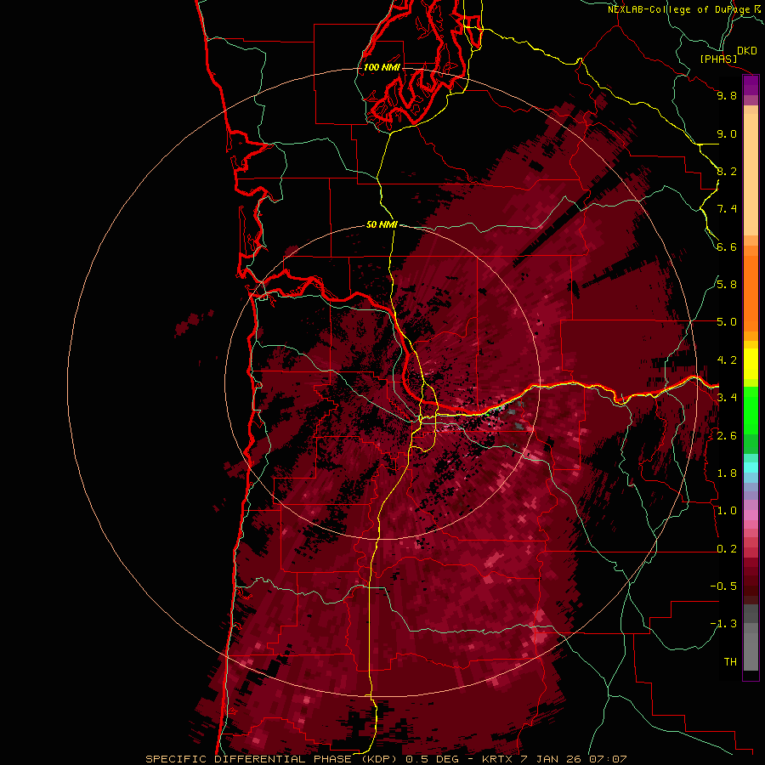Image resolution: width=765 pixels, height=765 pixels.
Task: Click the cyan segment of the color bar
Action: click(x=751, y=467)
